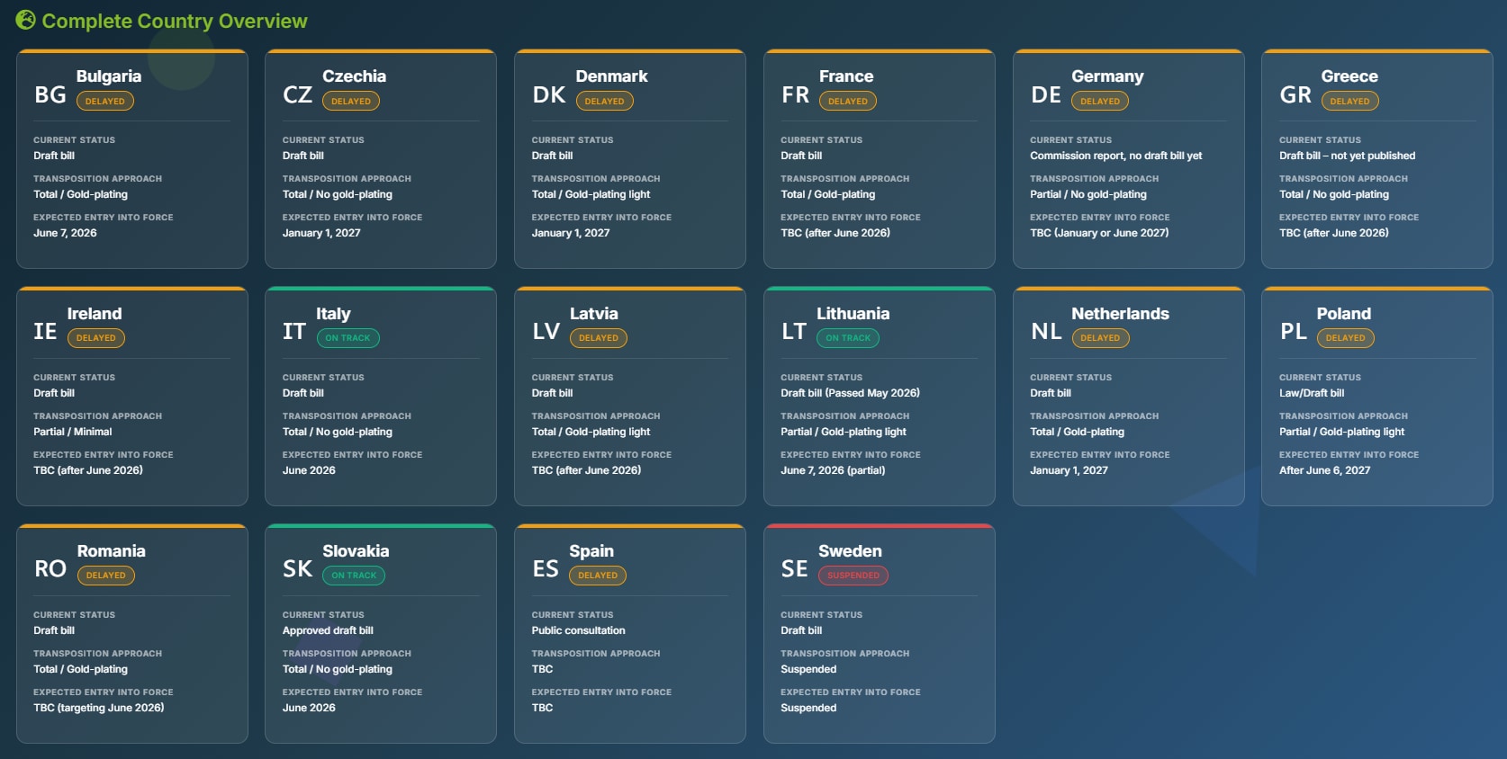Click Lithuania's June 7, 2026 (partial) date

click(833, 470)
